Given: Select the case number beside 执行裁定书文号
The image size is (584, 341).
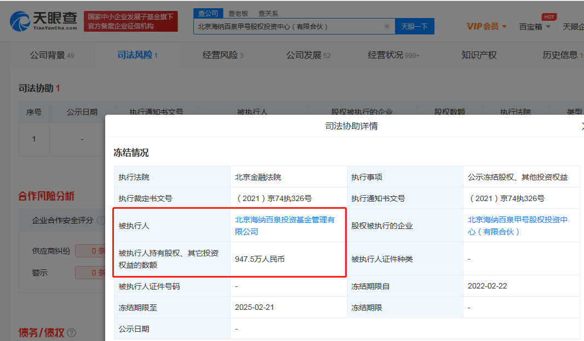Looking at the screenshot, I should [x=273, y=199].
